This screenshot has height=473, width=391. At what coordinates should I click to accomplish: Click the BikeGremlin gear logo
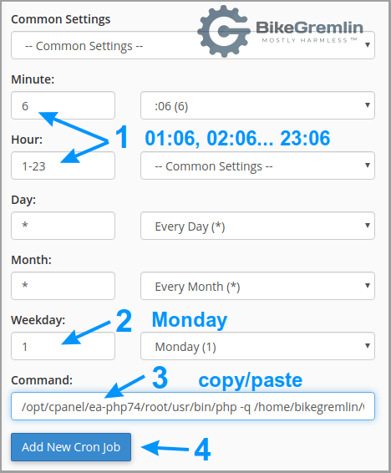[x=224, y=31]
